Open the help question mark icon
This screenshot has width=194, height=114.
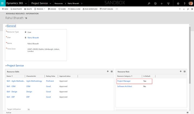[x=185, y=3]
